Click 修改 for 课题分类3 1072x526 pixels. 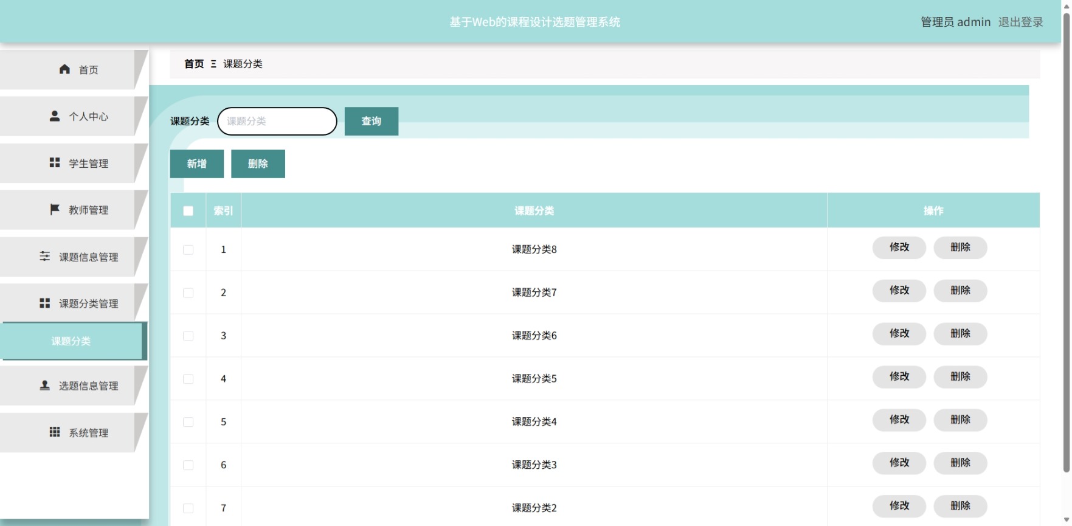click(x=899, y=463)
